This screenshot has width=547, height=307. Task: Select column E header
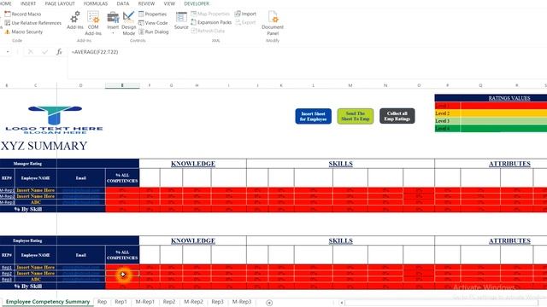point(122,85)
